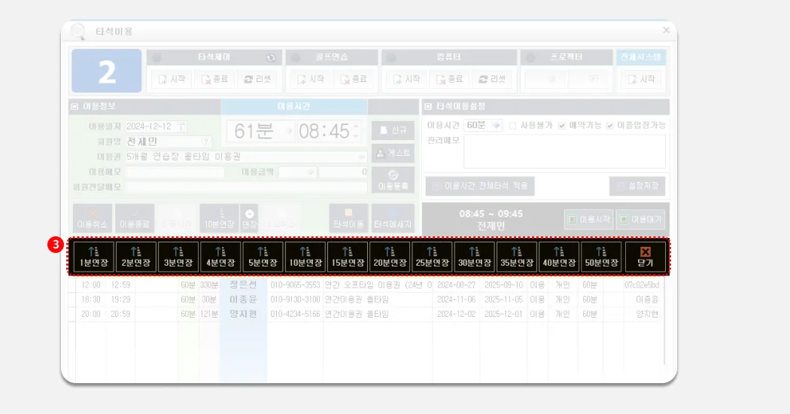Click the 61분 usage time field
Screen dimensions: 790x414
pyautogui.click(x=260, y=131)
